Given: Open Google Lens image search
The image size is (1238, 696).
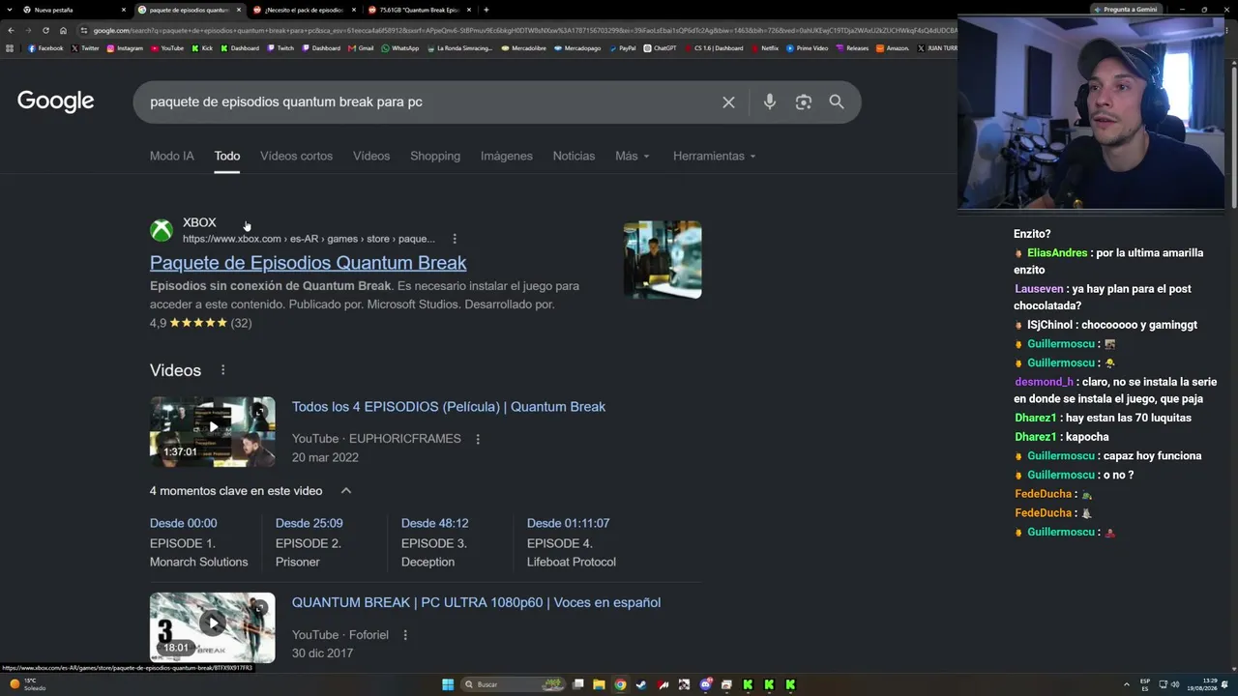Looking at the screenshot, I should point(804,102).
